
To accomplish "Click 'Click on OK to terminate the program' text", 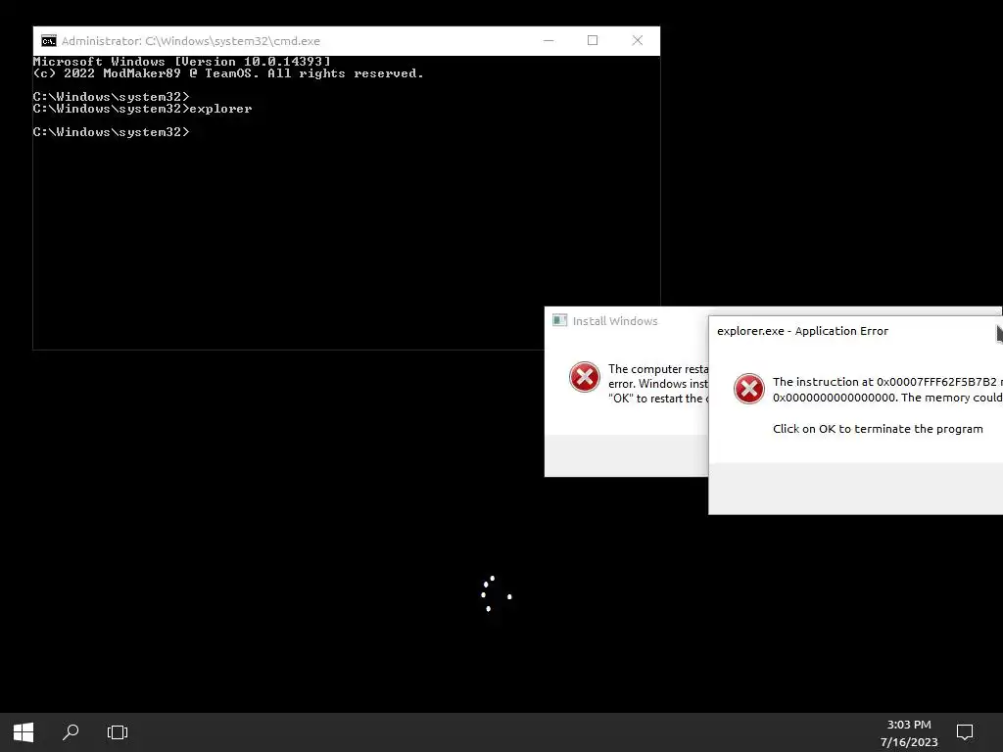I will click(878, 429).
